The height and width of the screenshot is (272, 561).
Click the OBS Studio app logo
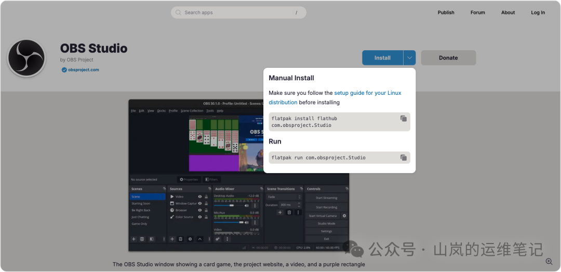pos(26,58)
